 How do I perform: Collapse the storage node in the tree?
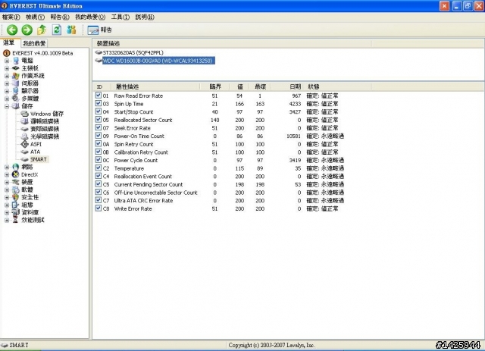pyautogui.click(x=7, y=106)
